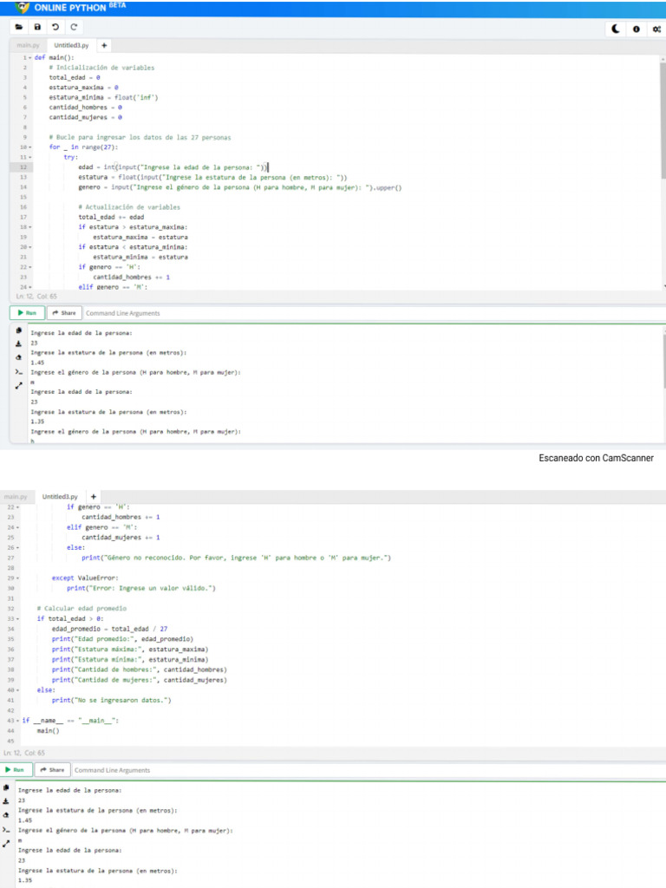Download output in the upper console
This screenshot has width=666, height=888.
coord(19,343)
